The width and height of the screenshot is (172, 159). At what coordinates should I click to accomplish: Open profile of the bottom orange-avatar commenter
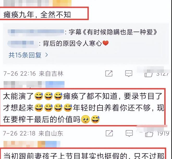coord(32,144)
